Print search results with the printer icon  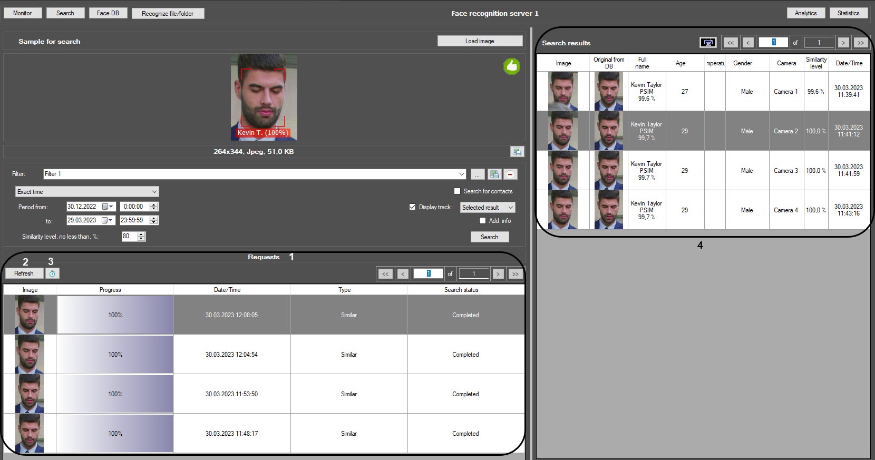tap(708, 43)
